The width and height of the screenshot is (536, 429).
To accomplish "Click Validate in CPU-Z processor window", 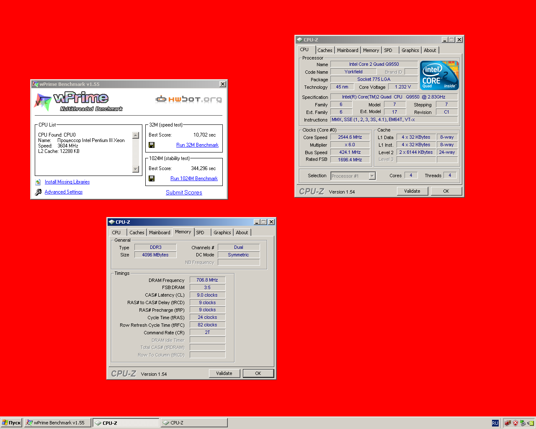I will tap(412, 191).
